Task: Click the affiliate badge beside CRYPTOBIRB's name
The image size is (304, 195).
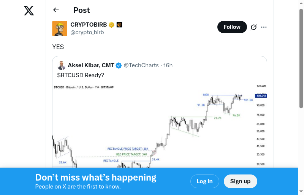Action: 119,25
